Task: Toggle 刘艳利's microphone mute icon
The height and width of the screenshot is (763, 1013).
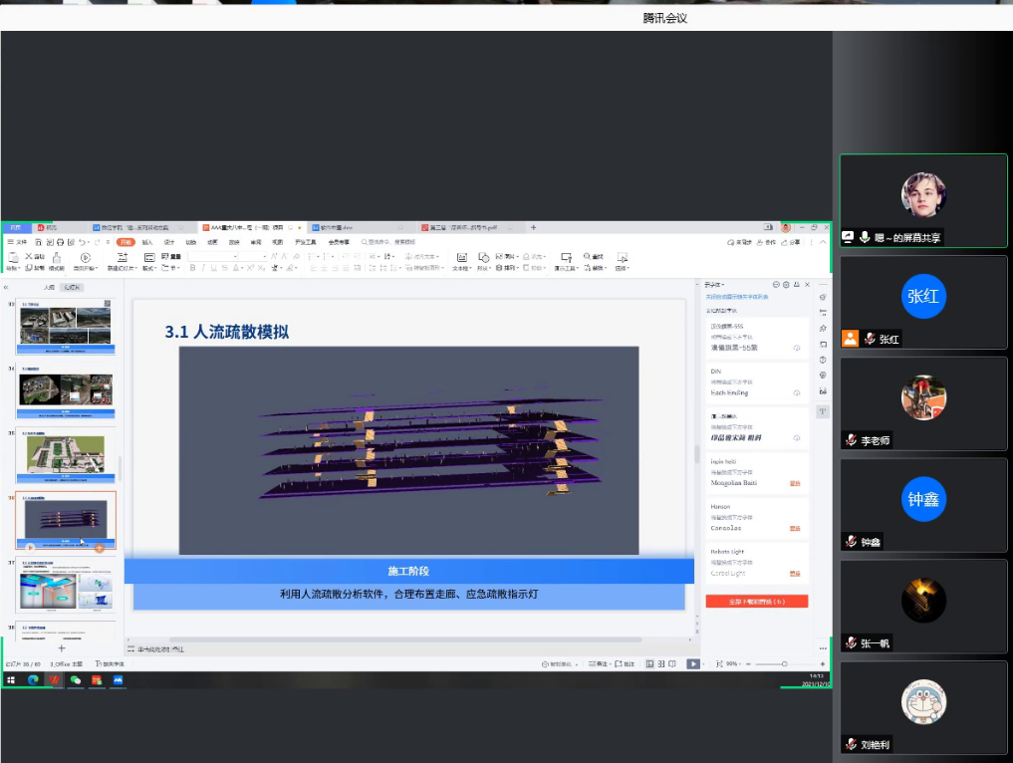Action: pos(852,744)
